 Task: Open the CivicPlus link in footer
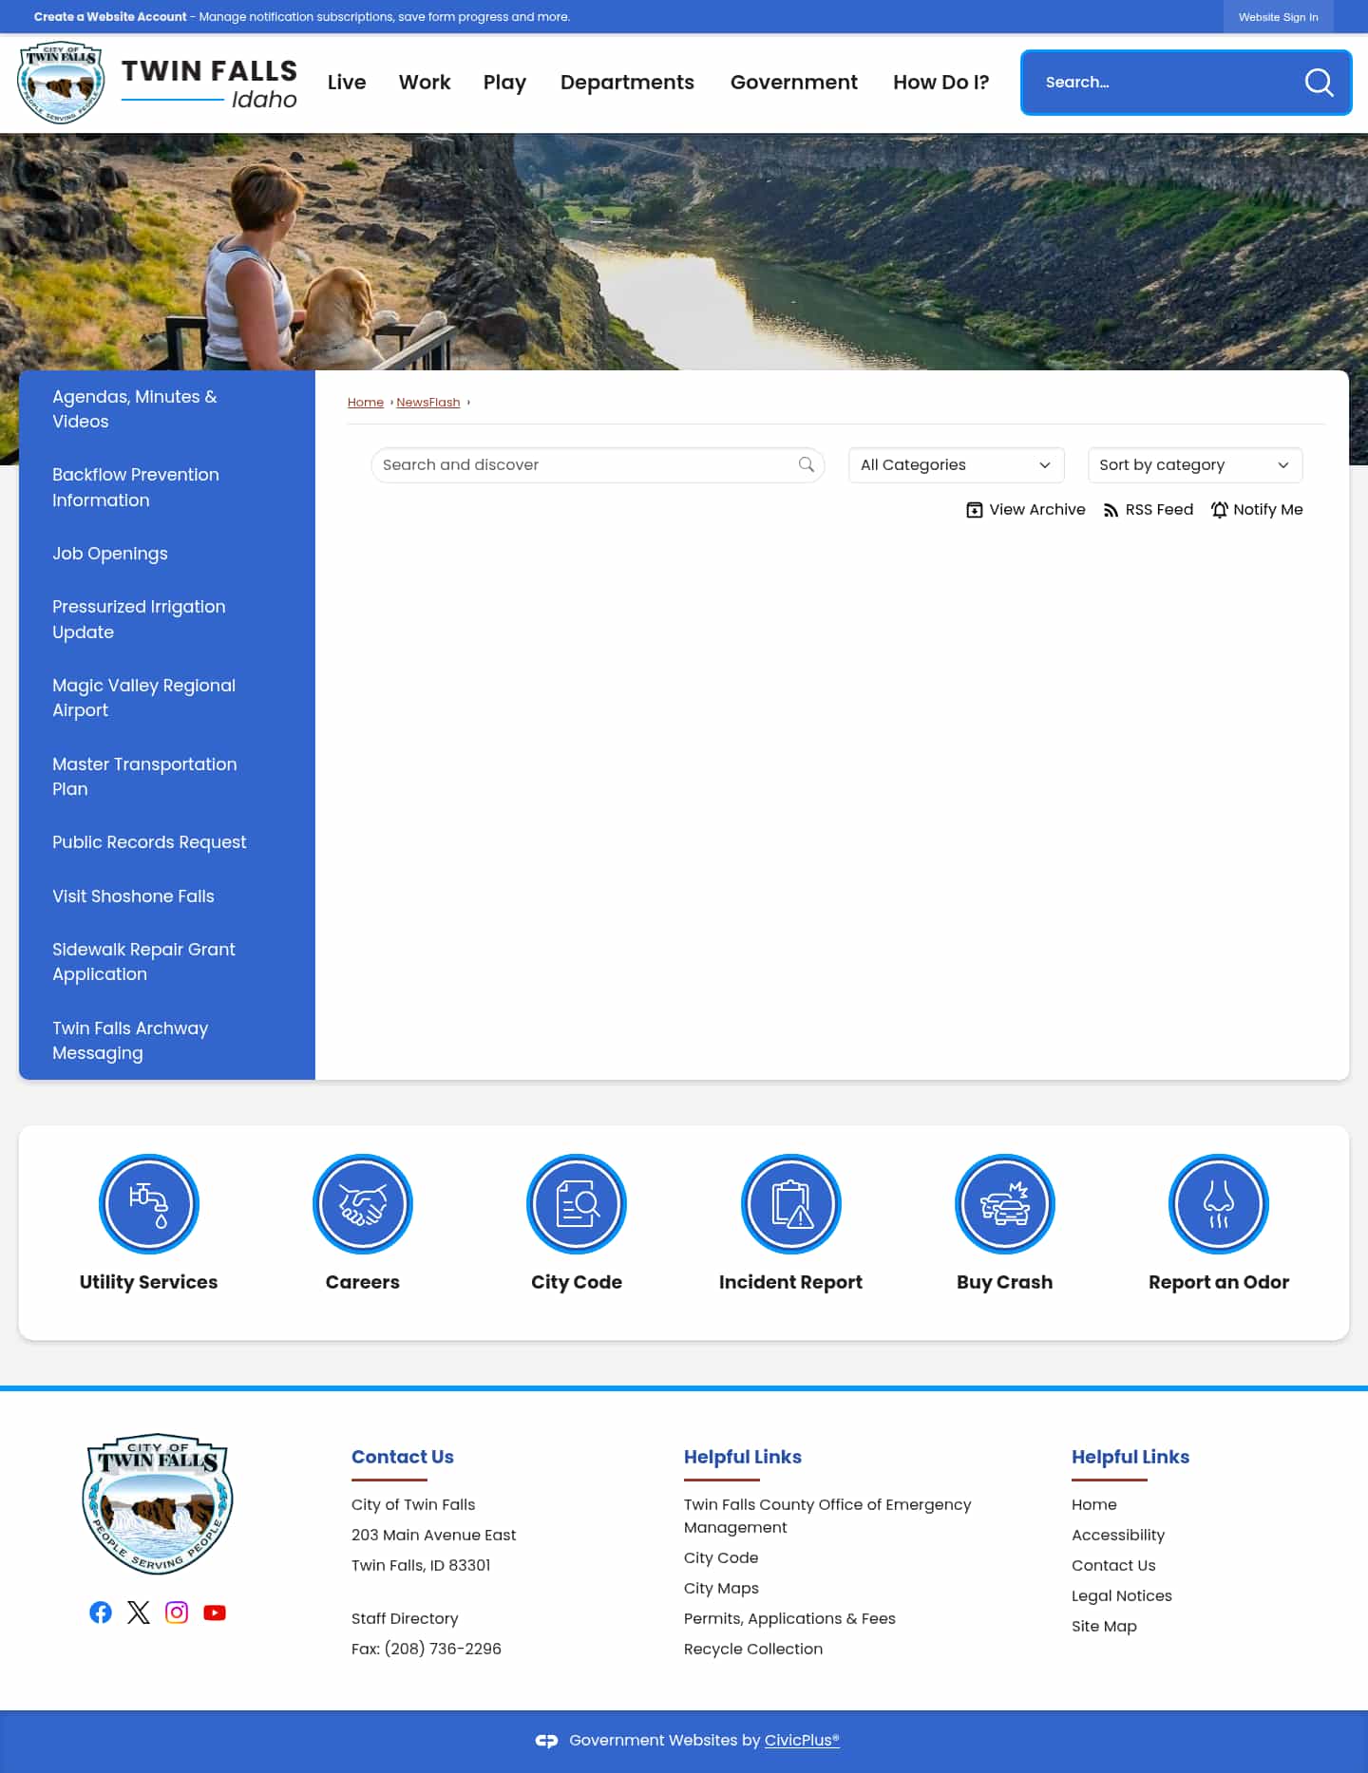click(x=802, y=1741)
